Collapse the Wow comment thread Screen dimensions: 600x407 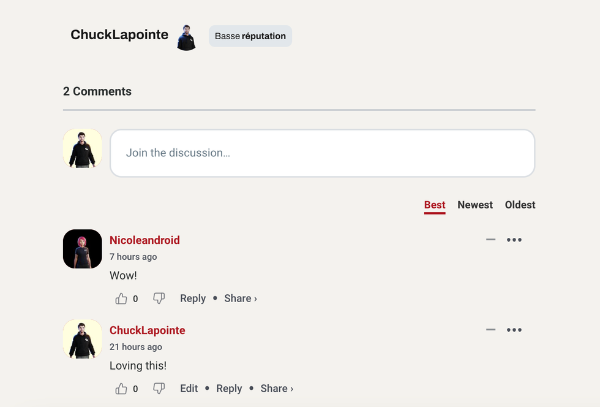490,240
